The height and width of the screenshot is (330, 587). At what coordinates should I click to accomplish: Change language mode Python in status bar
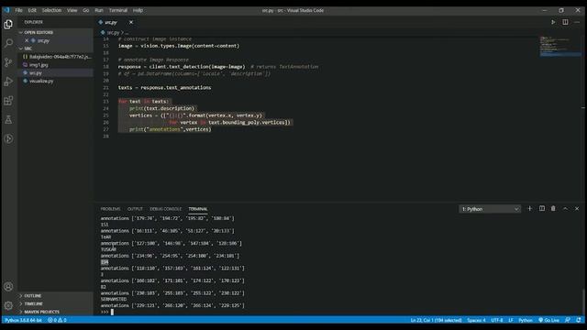(x=526, y=320)
